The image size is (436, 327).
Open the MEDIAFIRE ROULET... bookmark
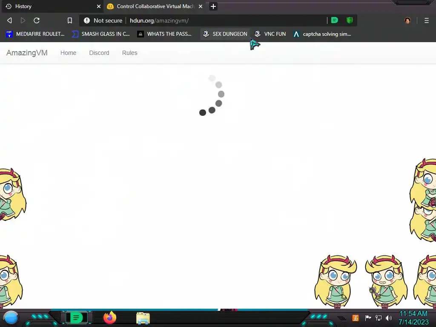(x=35, y=34)
